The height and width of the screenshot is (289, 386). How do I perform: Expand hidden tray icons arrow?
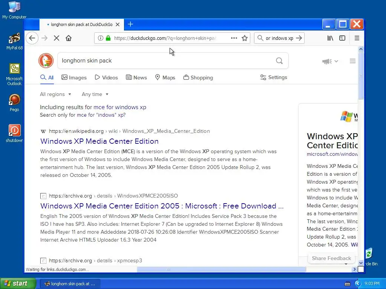pos(358,284)
